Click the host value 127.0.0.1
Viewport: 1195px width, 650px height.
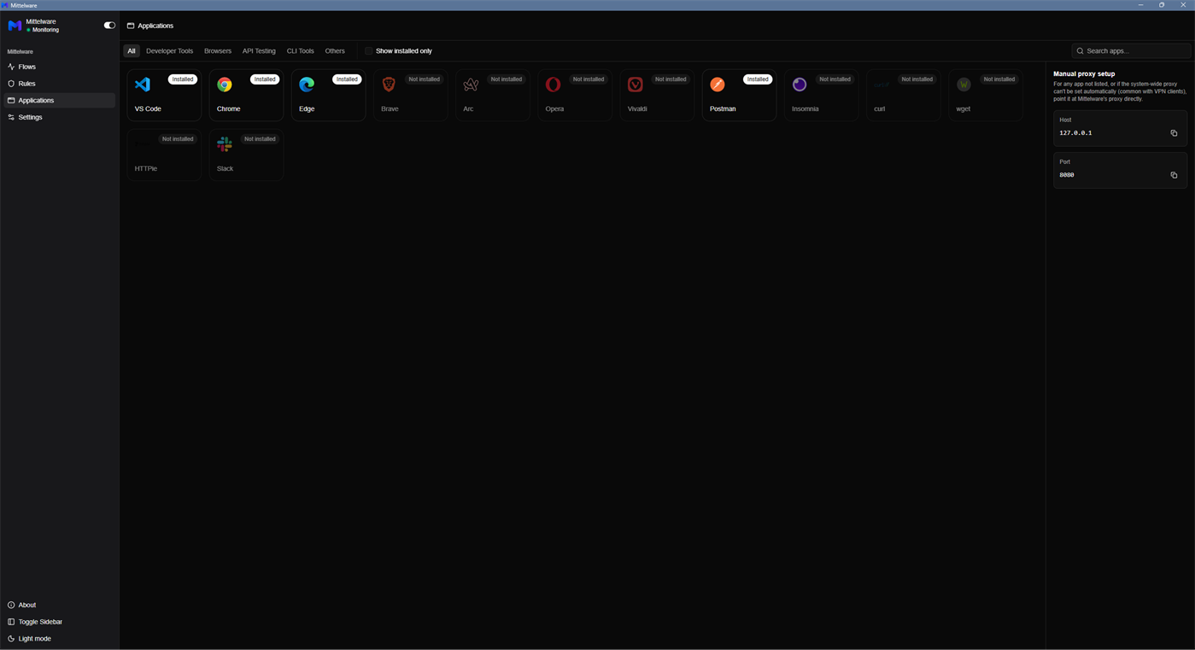[x=1075, y=133]
